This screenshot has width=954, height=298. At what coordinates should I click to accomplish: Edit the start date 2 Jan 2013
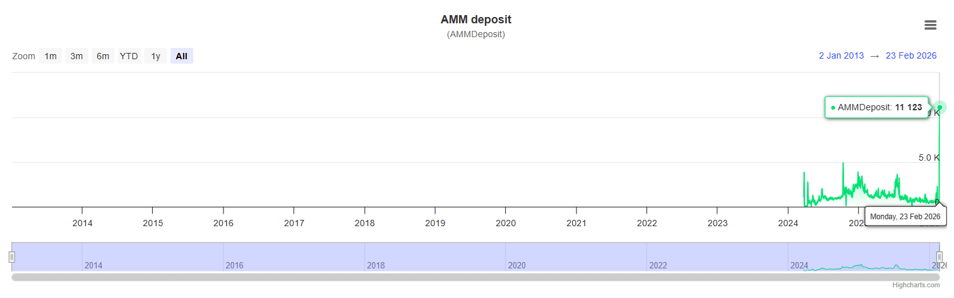click(x=841, y=55)
